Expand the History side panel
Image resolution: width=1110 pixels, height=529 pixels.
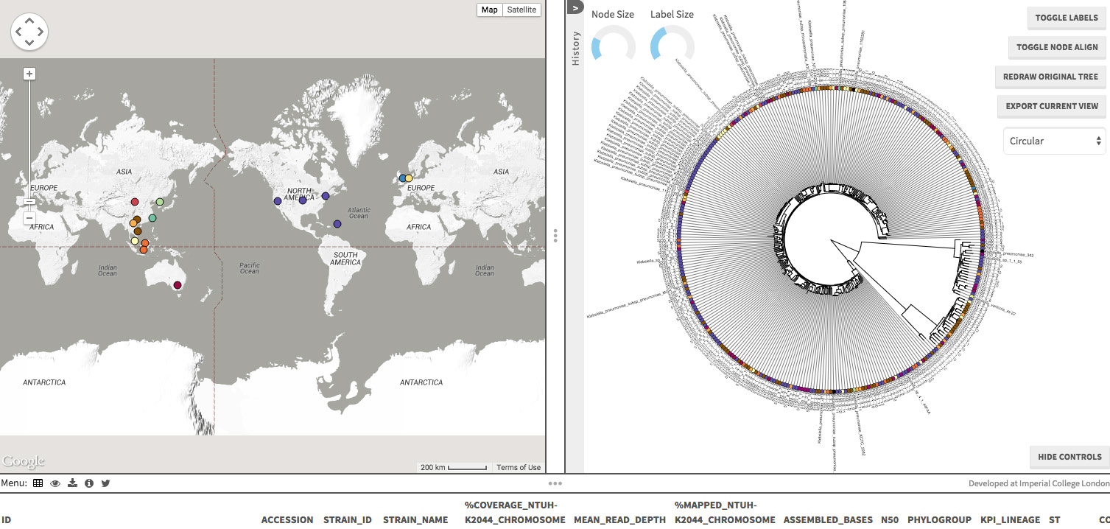(575, 7)
